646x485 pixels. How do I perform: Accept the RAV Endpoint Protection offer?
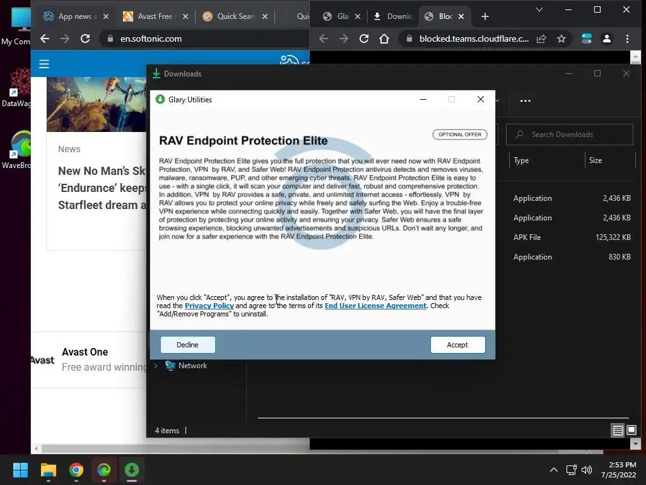(457, 345)
